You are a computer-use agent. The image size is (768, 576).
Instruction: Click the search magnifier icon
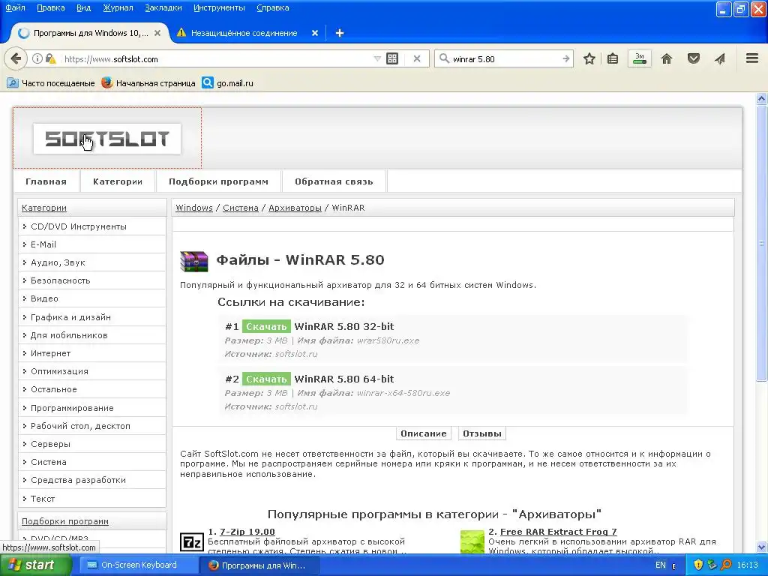click(444, 58)
